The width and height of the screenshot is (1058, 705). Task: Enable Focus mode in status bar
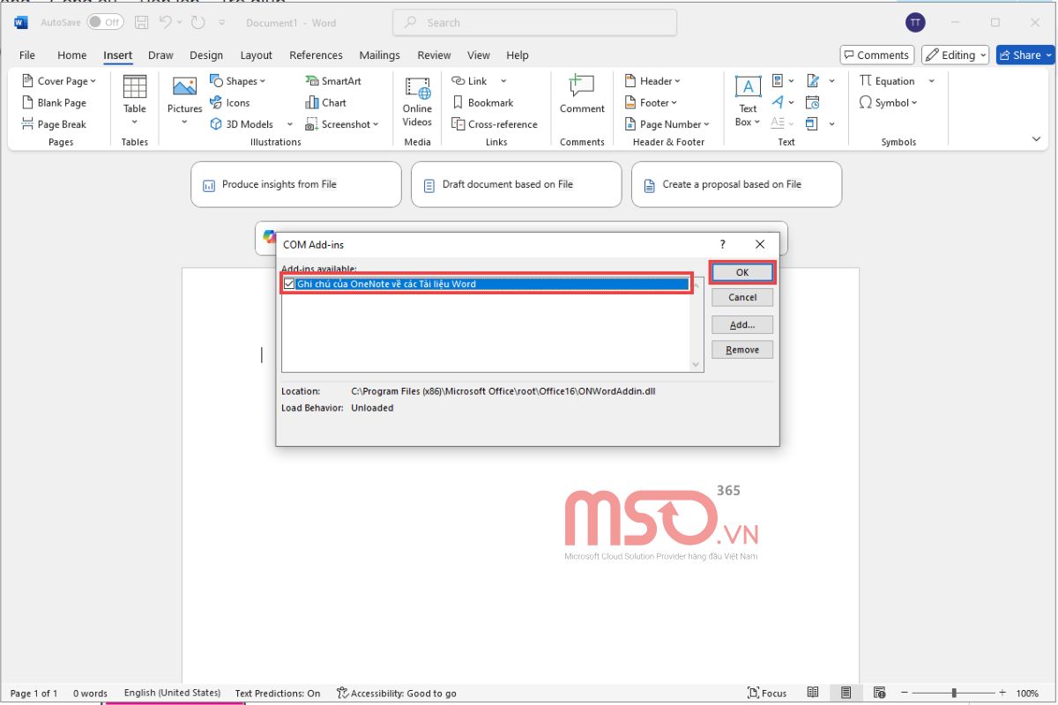pos(767,693)
